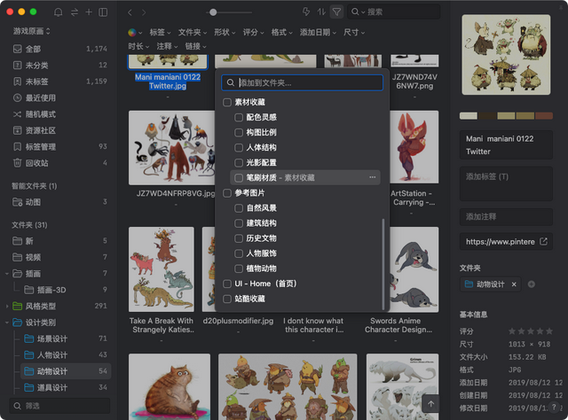Open the 形状 filter dropdown

tap(225, 33)
